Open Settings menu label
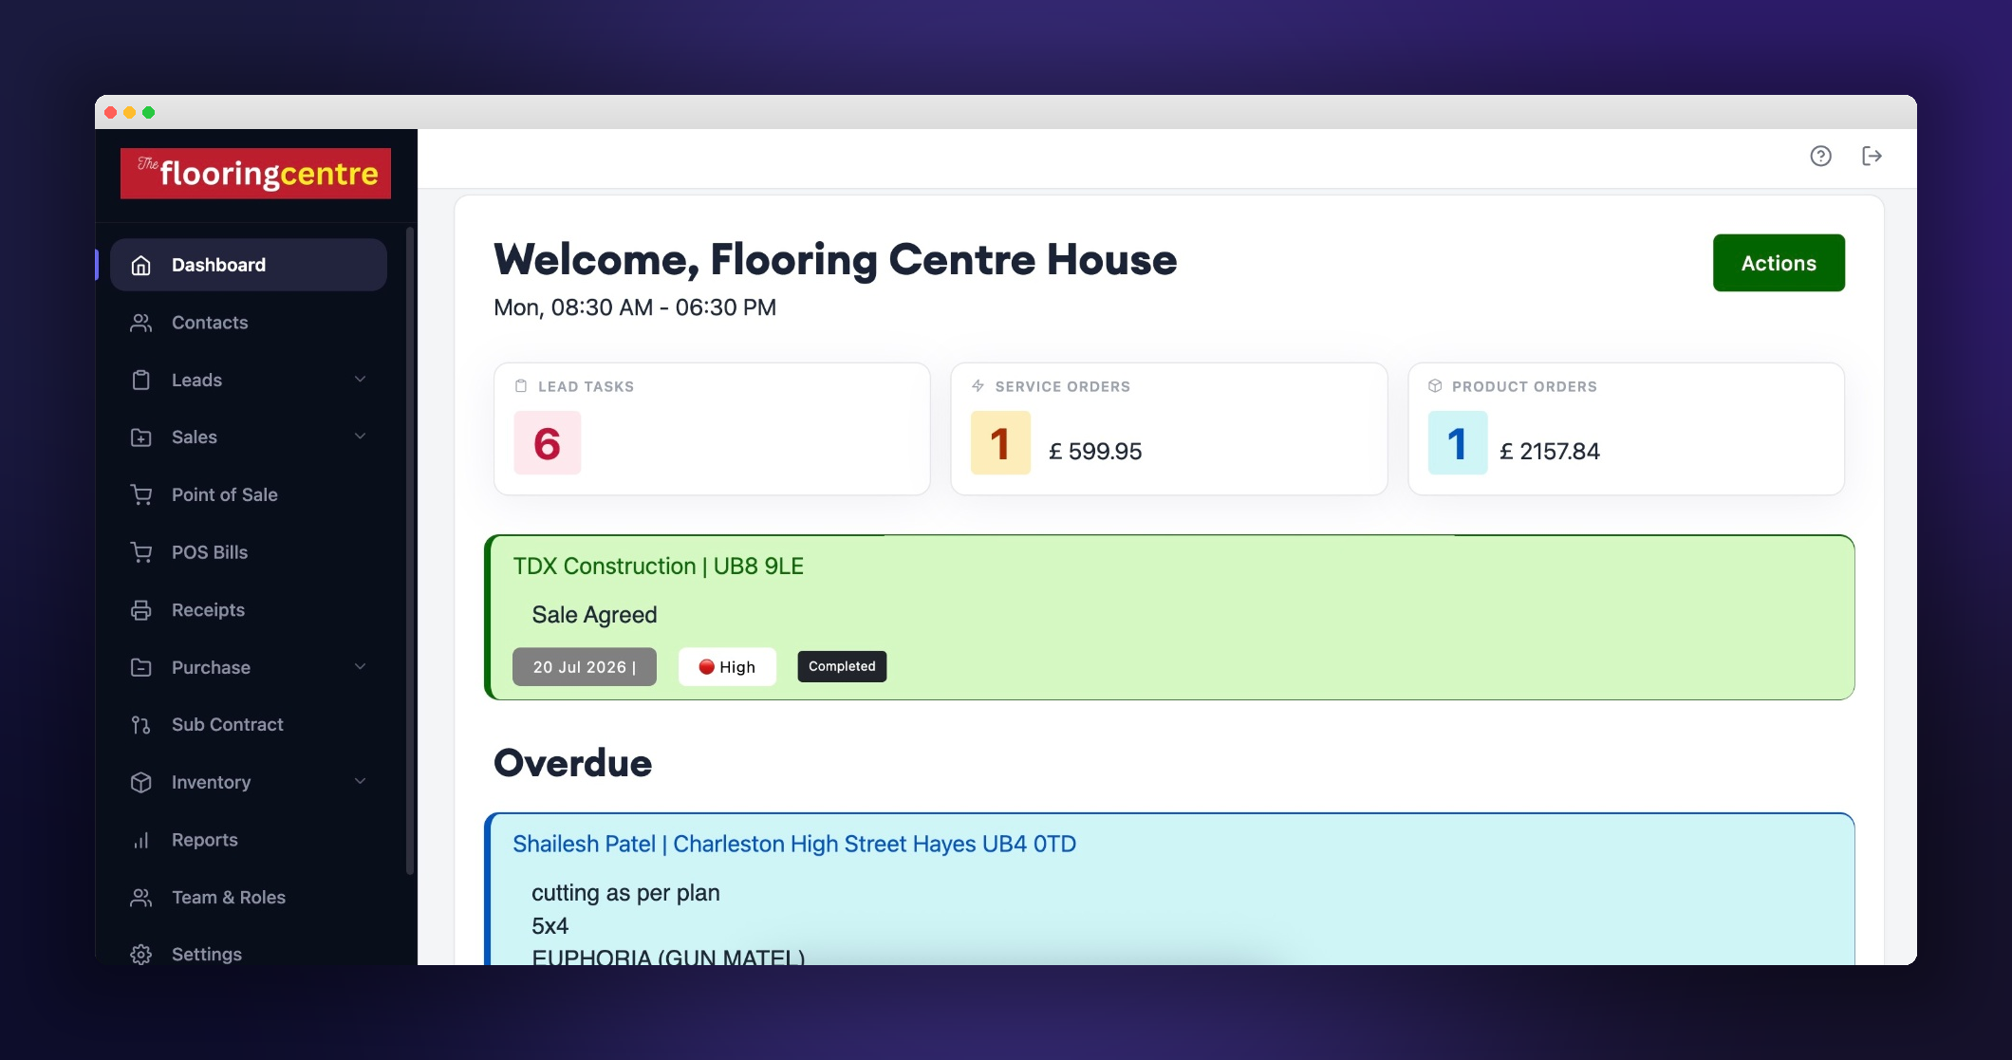 point(207,955)
